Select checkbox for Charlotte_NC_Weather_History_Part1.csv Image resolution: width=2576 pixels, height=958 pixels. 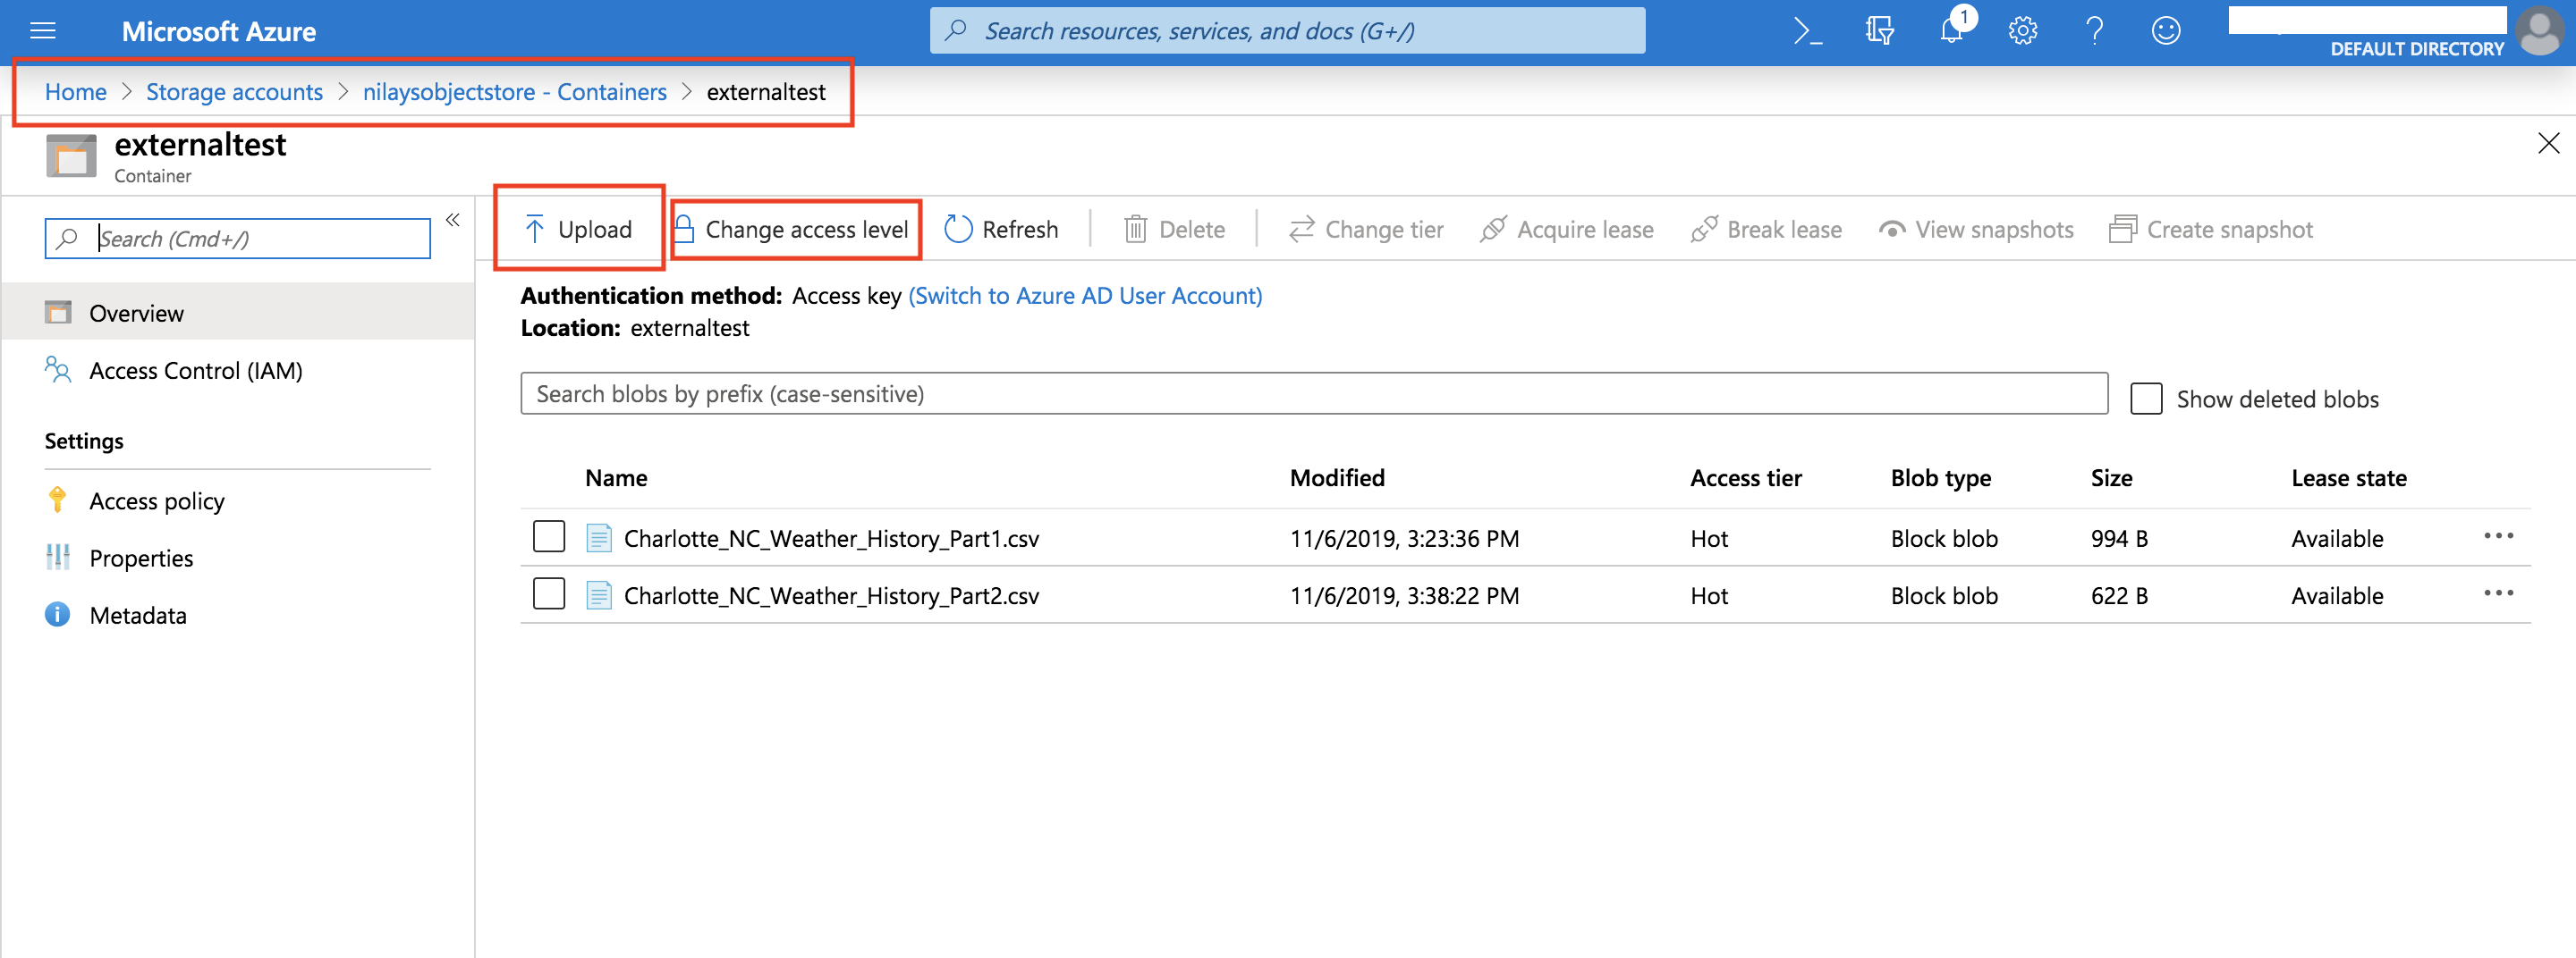tap(549, 536)
